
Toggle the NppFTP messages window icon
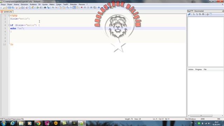click(x=211, y=14)
